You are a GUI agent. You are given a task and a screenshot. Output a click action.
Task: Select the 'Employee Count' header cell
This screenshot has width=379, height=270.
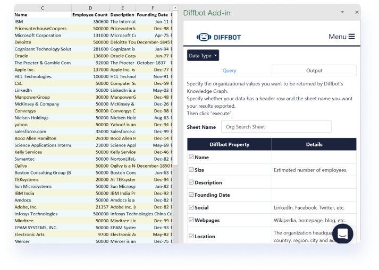point(90,15)
